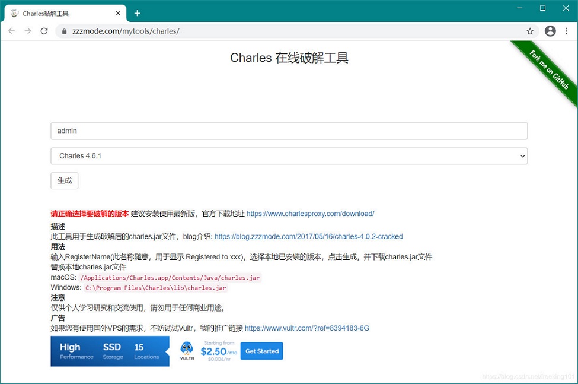
Task: Open Chrome three-dot menu
Action: pos(567,31)
